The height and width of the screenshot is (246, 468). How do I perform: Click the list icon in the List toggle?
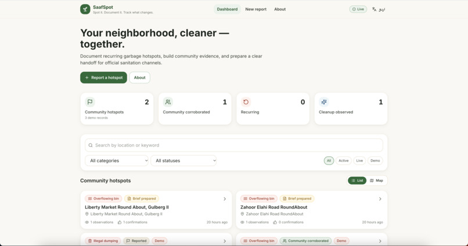[353, 181]
